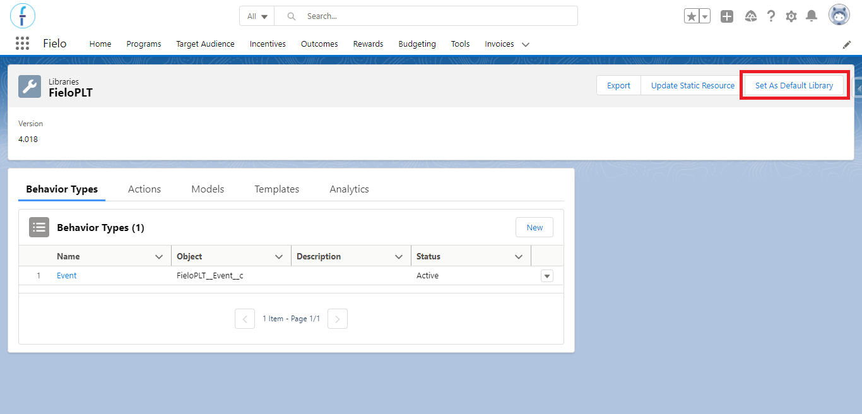Click Set As Default Library button
Screen dimensions: 862x414
point(794,86)
